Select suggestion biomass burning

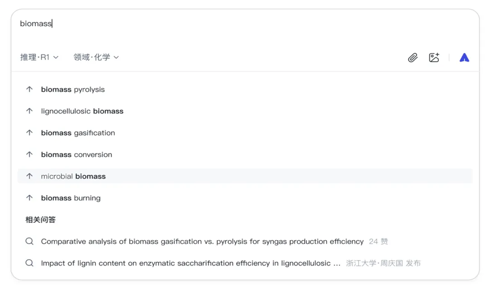[245, 198]
